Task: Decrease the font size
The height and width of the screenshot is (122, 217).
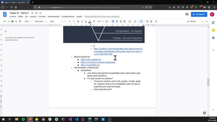Action: click(x=65, y=21)
